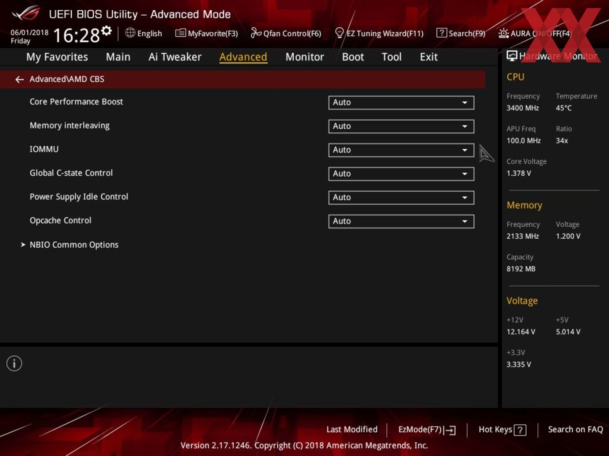609x456 pixels.
Task: Click the Hot Keys question mark box
Action: click(x=520, y=430)
